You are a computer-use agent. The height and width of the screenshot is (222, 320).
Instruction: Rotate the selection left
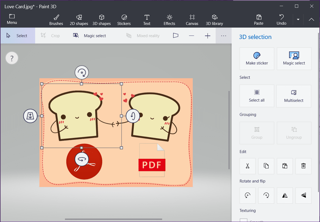(x=248, y=195)
